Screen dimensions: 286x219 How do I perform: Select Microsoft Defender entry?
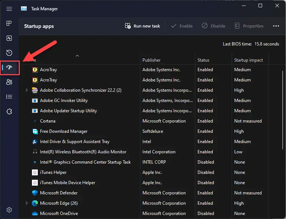click(59, 193)
